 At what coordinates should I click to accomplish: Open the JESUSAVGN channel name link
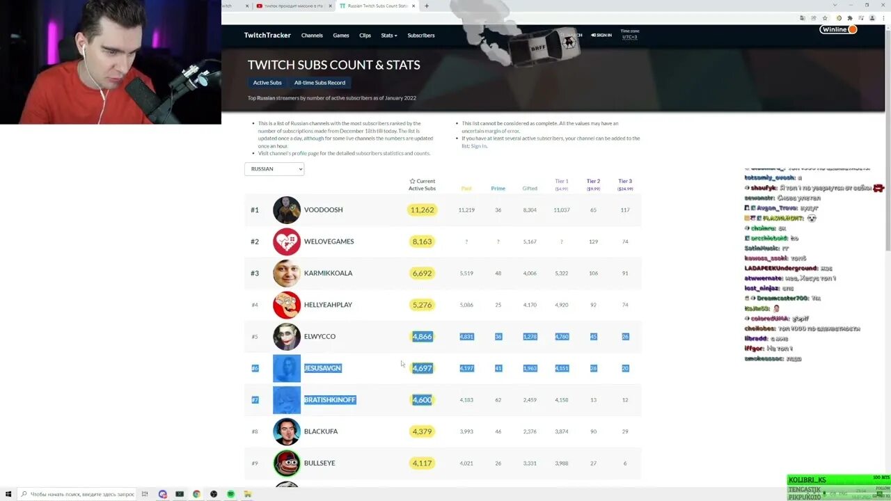[x=323, y=368]
